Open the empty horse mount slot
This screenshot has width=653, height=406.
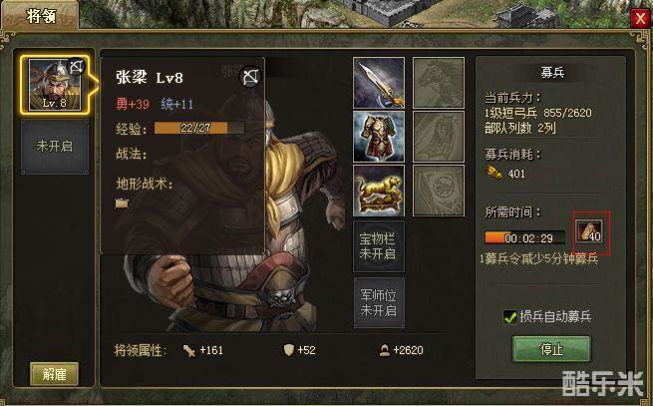[x=439, y=83]
